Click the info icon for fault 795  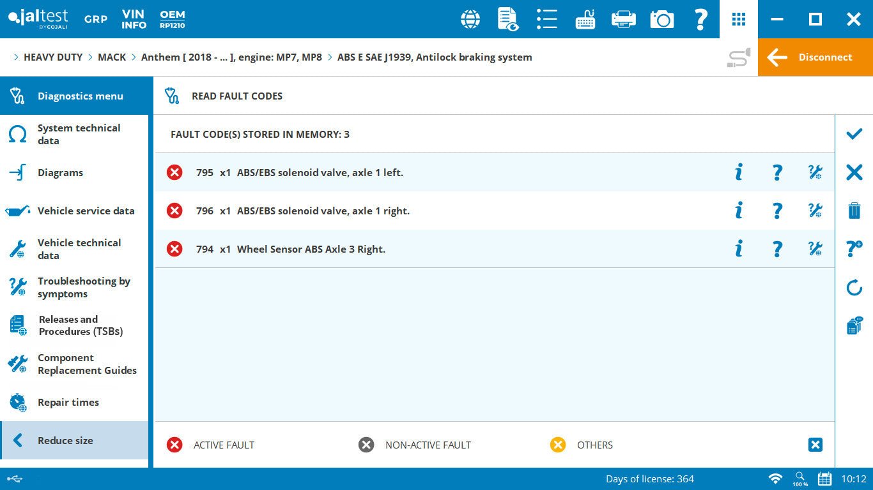[x=739, y=172]
